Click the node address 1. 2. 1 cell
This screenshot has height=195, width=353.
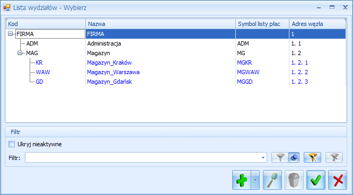pyautogui.click(x=317, y=63)
